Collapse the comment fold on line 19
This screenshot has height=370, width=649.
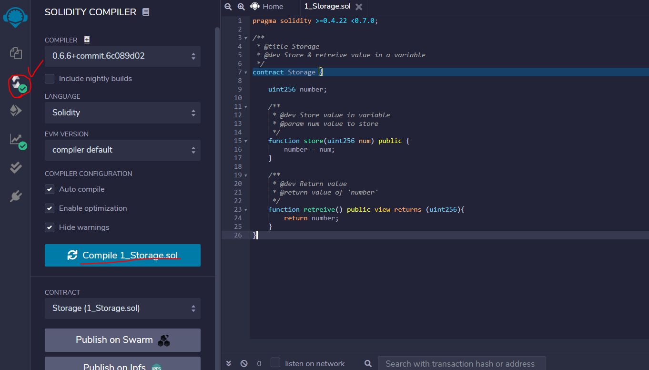246,175
